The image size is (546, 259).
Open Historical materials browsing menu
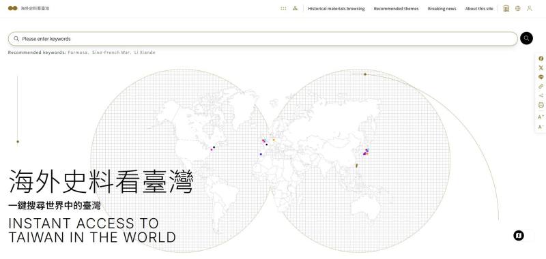click(336, 9)
